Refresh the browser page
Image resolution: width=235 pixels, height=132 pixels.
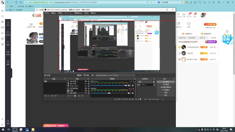pos(16,2)
